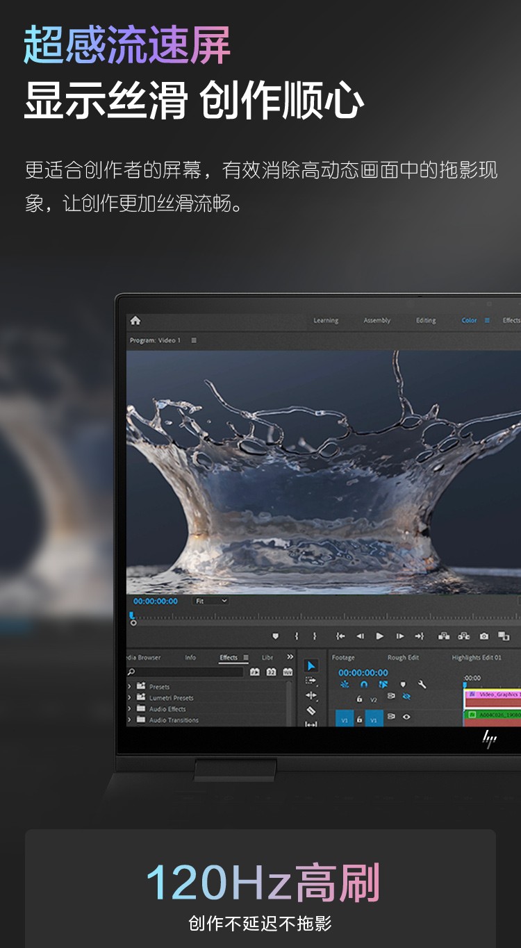This screenshot has width=521, height=948.
Task: Toggle 32-bit Color effects filter
Action: (272, 672)
